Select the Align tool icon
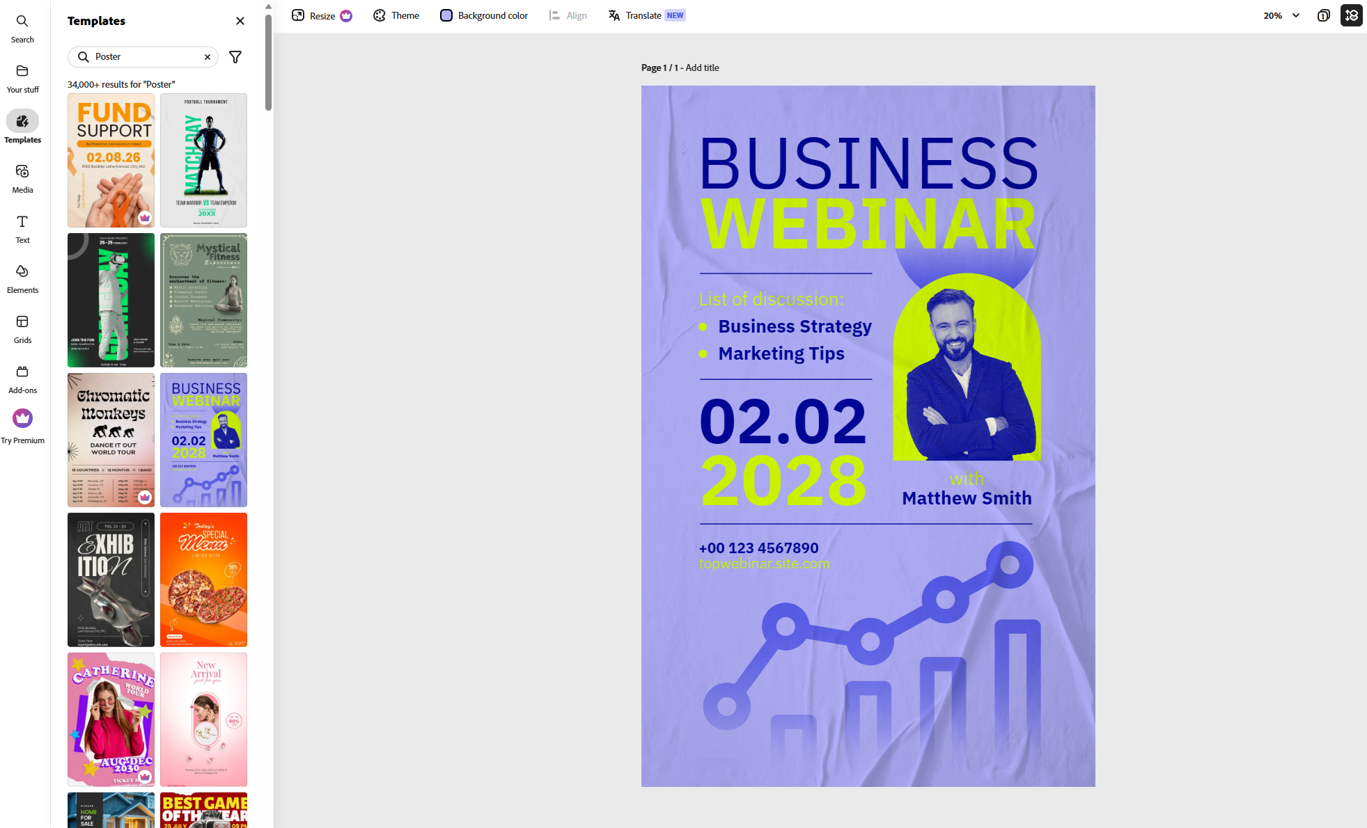Image resolution: width=1367 pixels, height=828 pixels. (x=554, y=15)
